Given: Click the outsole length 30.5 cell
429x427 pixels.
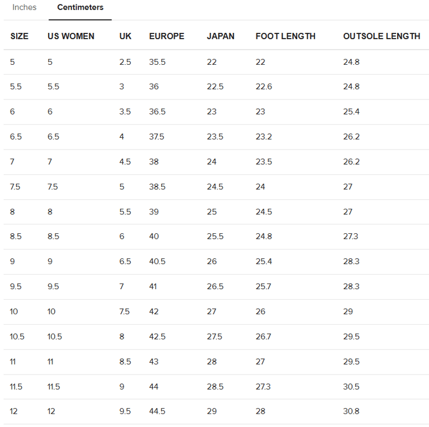Looking at the screenshot, I should tap(351, 387).
